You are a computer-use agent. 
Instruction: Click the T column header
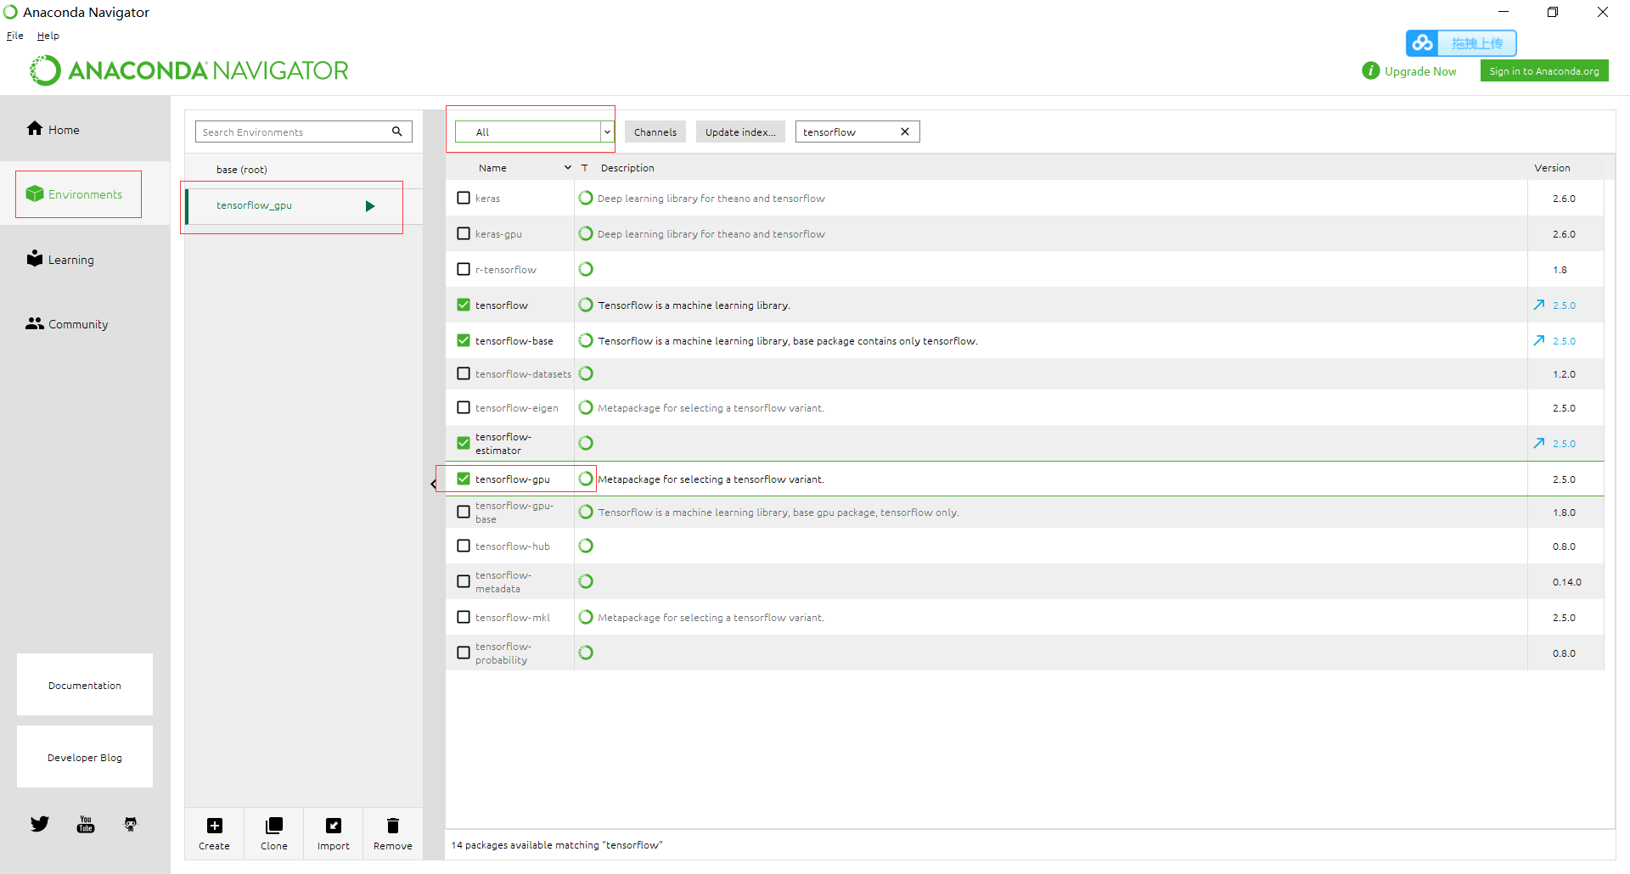(x=584, y=168)
